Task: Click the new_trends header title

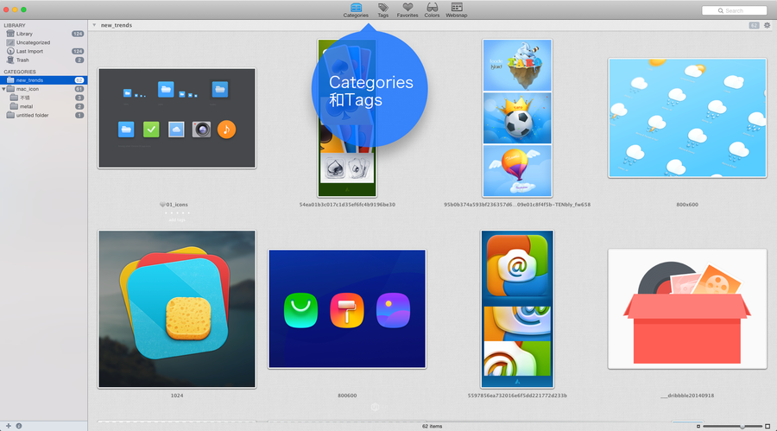Action: (x=117, y=25)
